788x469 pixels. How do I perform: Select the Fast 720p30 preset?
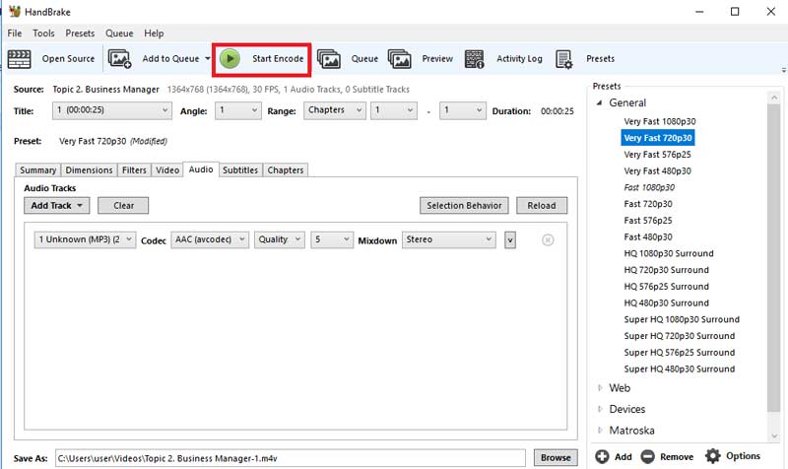click(648, 204)
